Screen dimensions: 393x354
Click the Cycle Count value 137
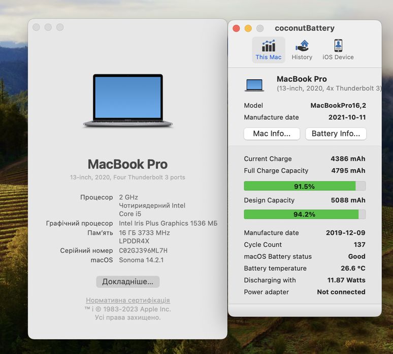(359, 245)
